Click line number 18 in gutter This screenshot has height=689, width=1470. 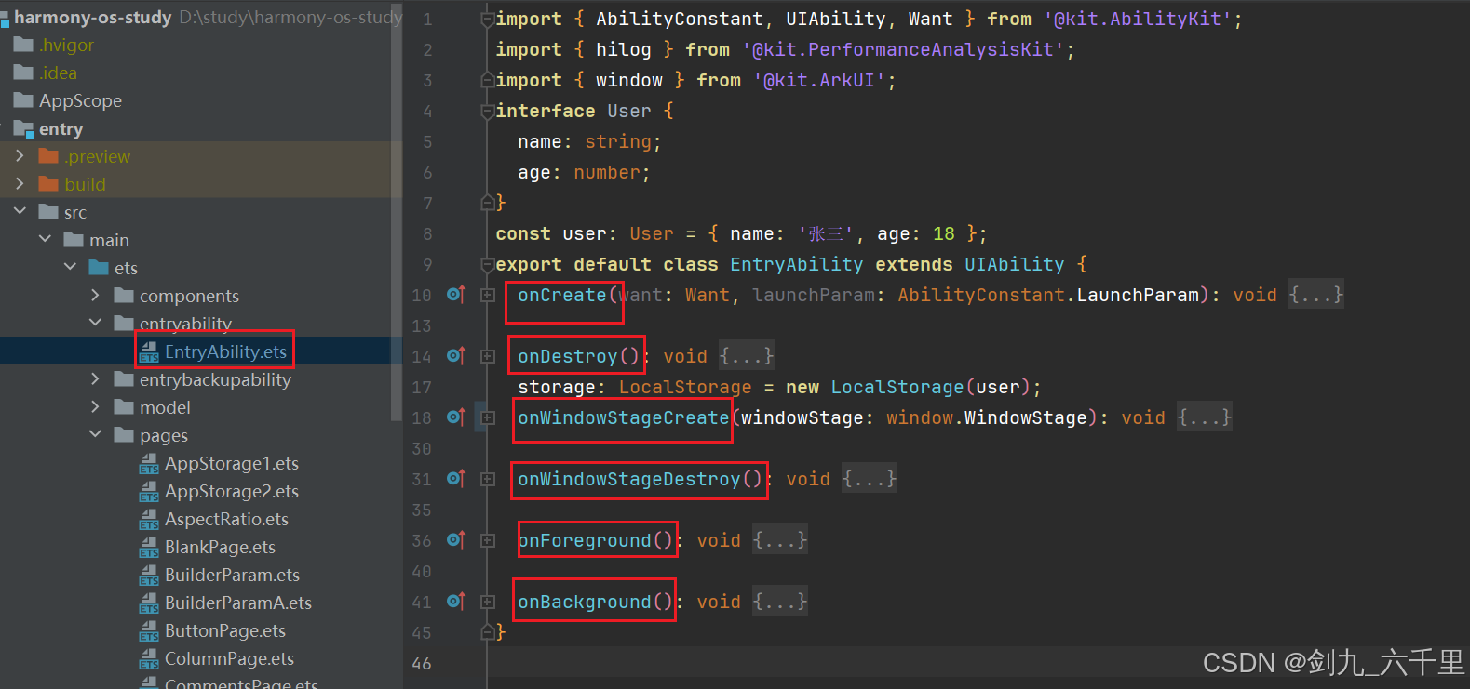coord(422,417)
